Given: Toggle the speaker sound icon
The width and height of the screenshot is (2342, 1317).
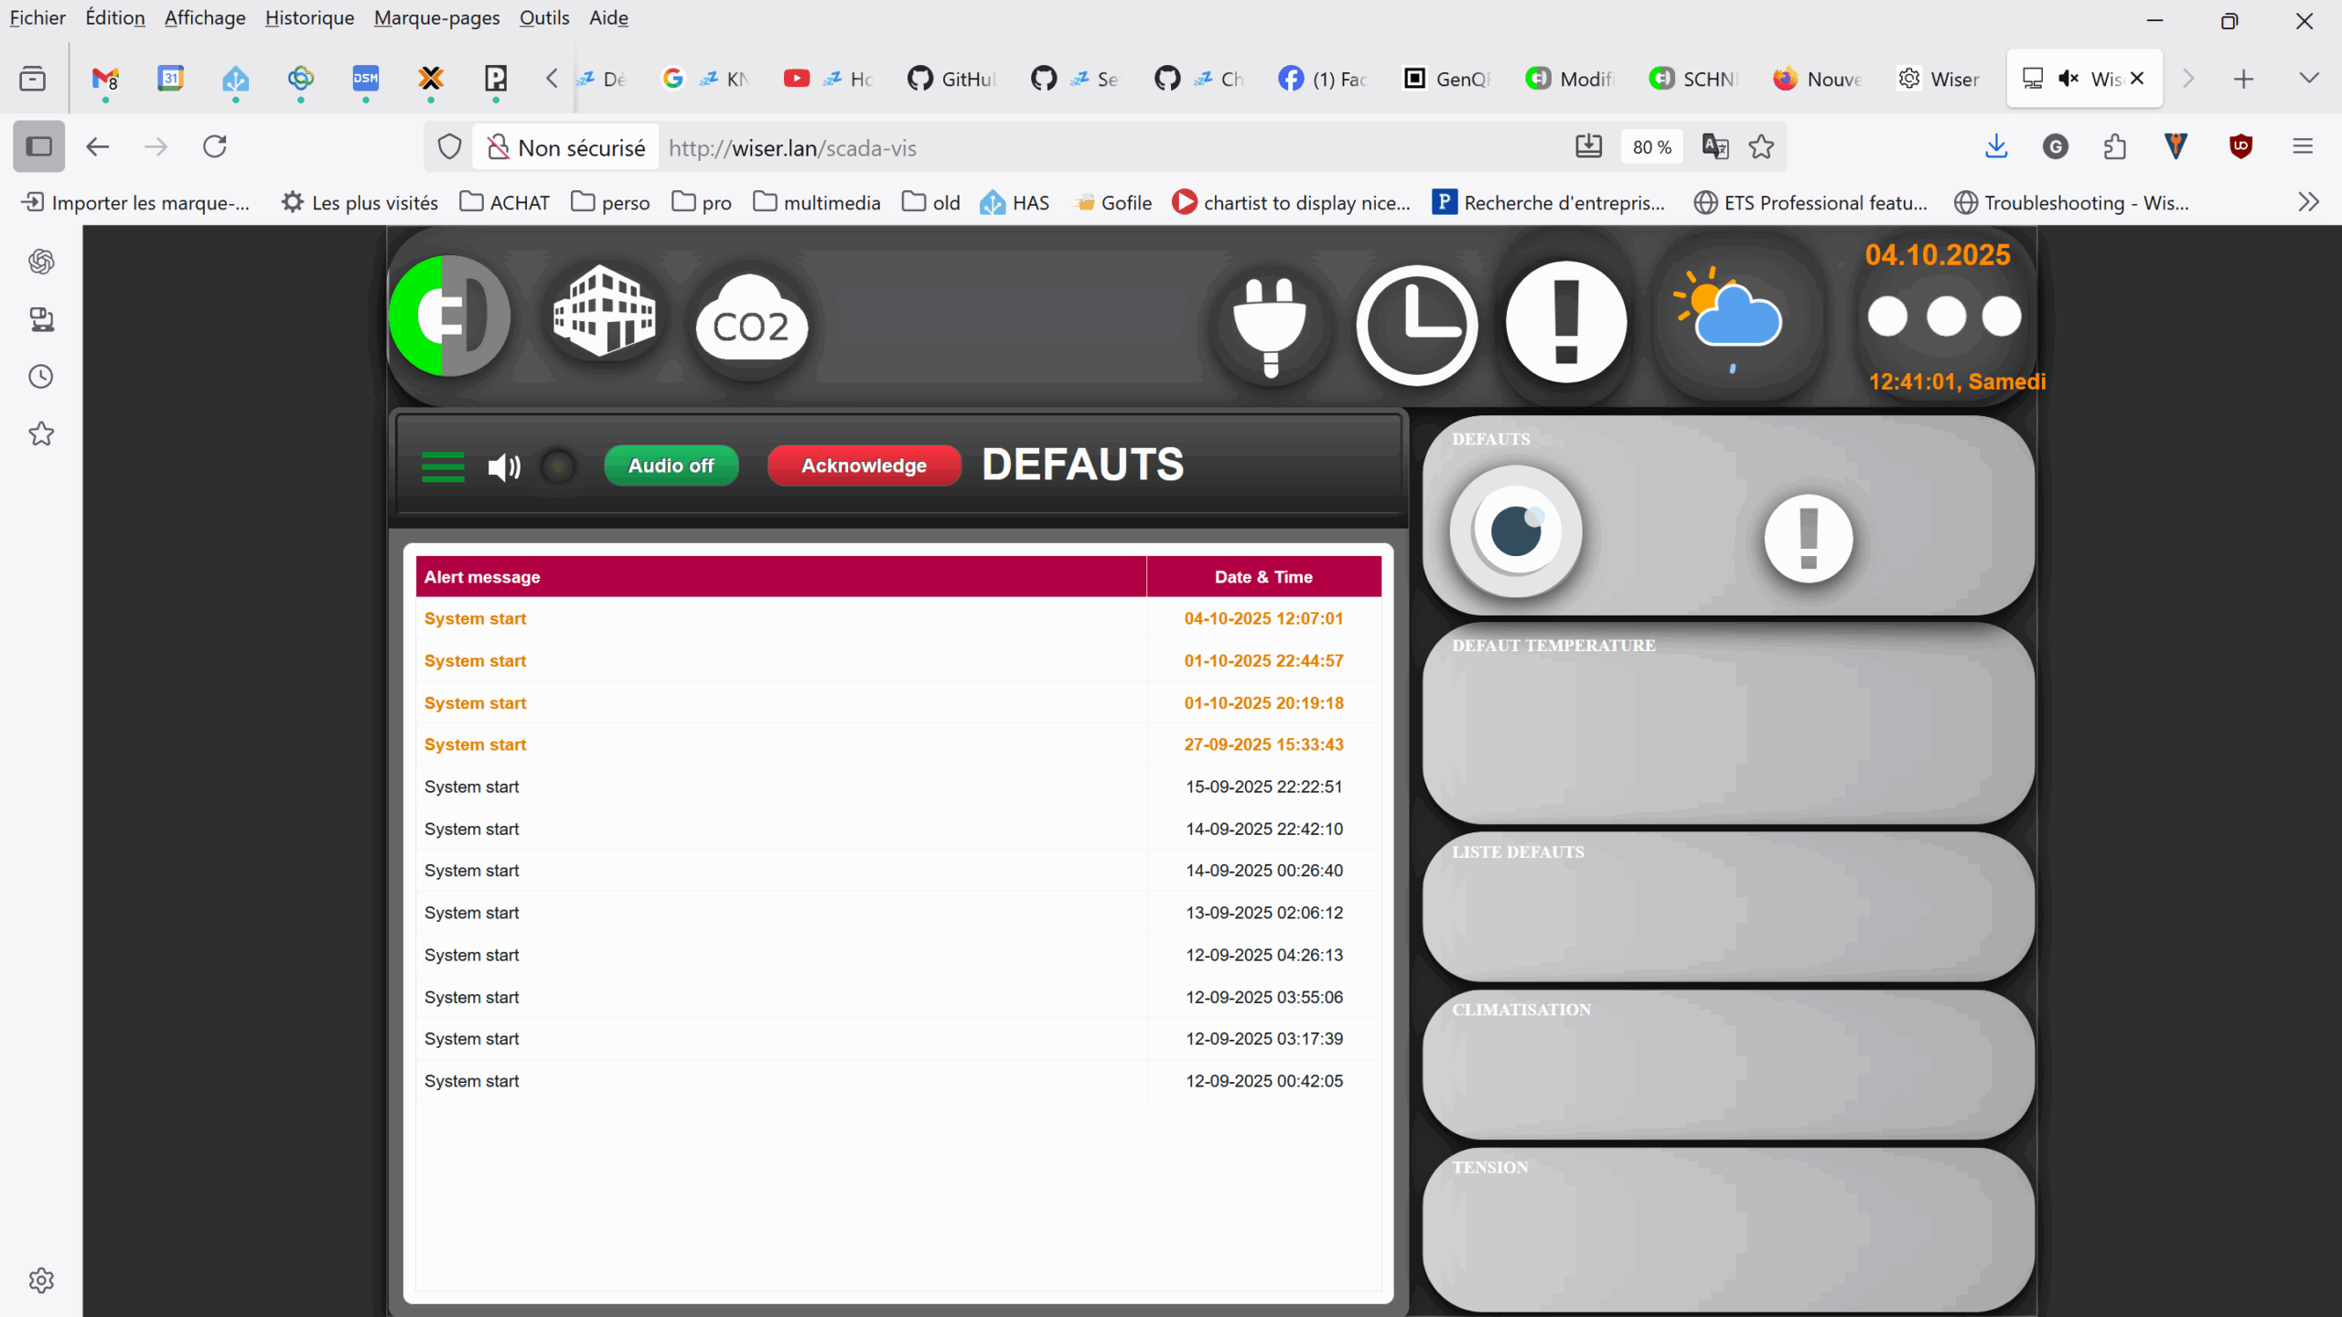Looking at the screenshot, I should click(503, 466).
